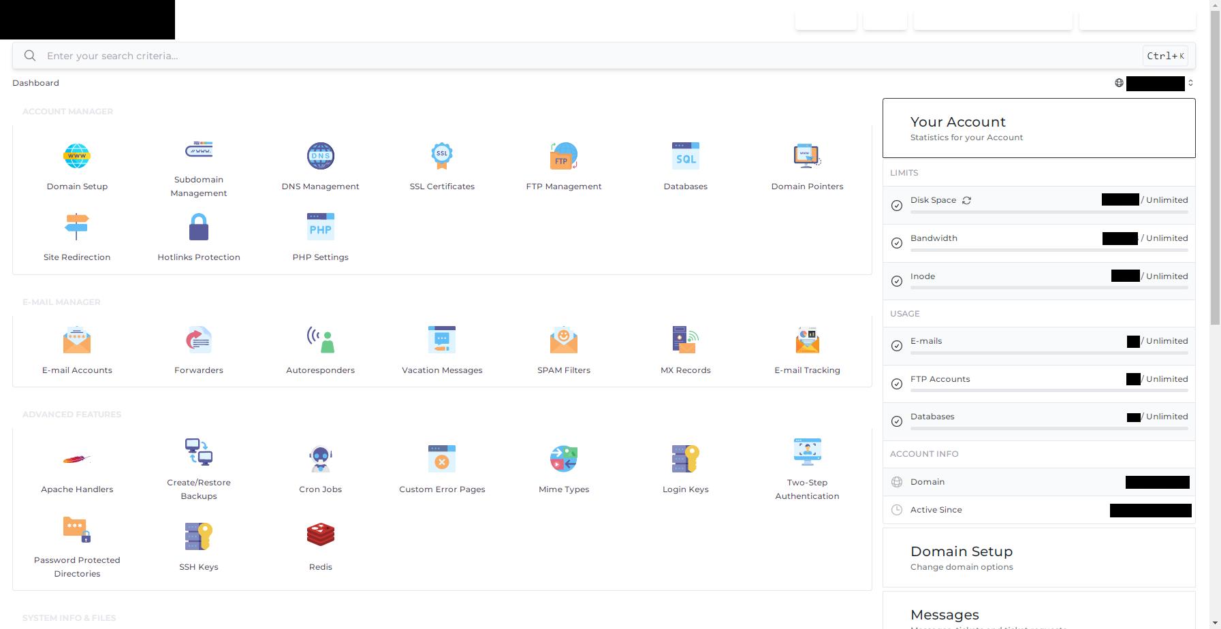The width and height of the screenshot is (1221, 629).
Task: Click the Databases SQL icon
Action: 685,156
